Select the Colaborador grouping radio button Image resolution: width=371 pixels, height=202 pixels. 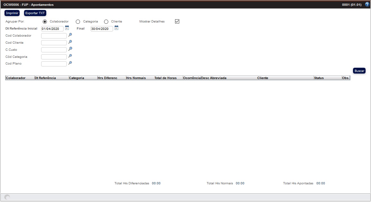coord(45,22)
